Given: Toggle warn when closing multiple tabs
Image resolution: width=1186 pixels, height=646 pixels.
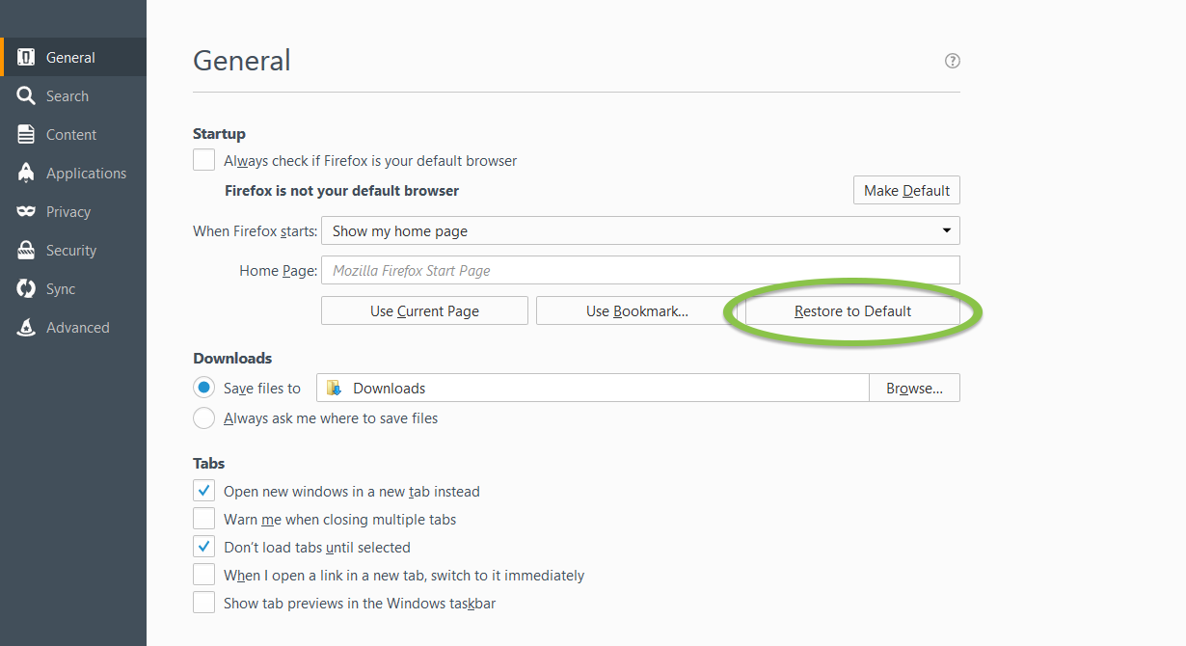Looking at the screenshot, I should pyautogui.click(x=203, y=519).
